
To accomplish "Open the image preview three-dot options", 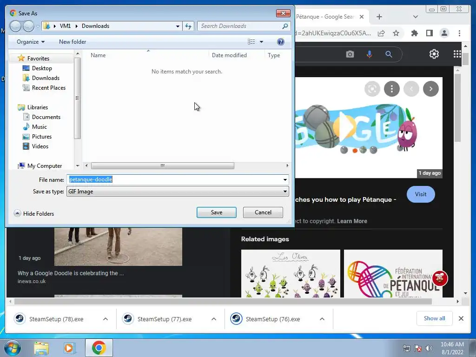I will click(x=391, y=89).
